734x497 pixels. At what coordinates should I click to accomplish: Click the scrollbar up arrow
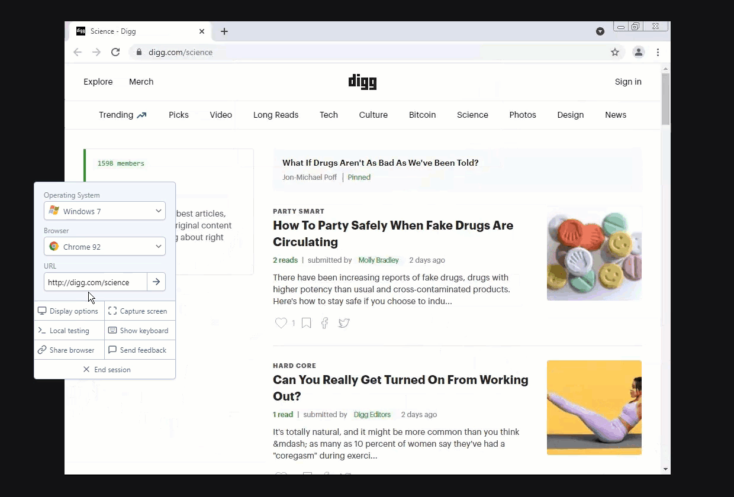666,69
